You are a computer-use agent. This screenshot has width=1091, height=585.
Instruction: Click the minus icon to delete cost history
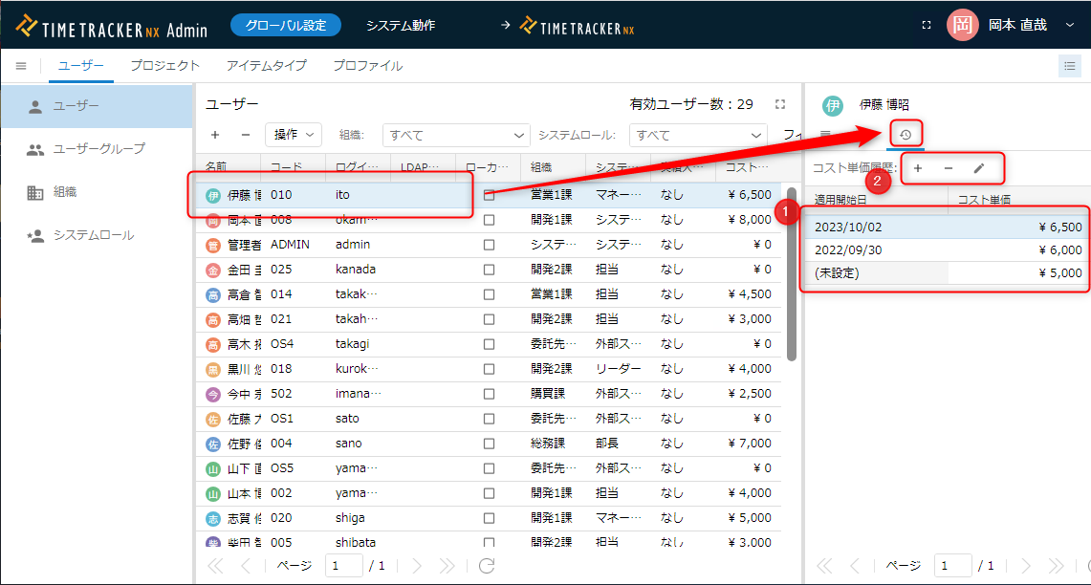[x=948, y=168]
